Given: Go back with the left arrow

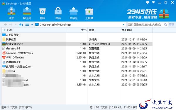Looking at the screenshot, I should pyautogui.click(x=5, y=25).
